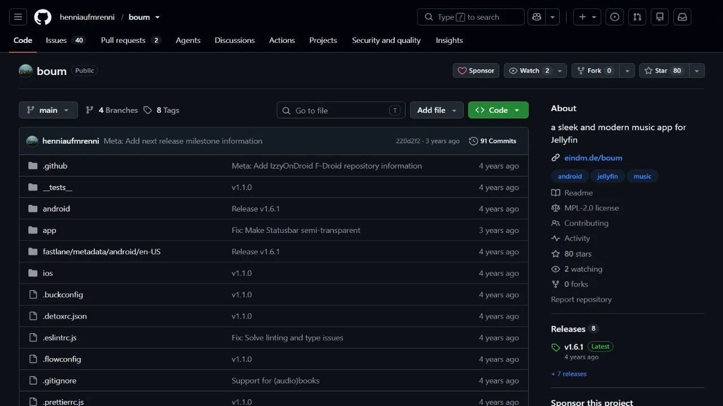The width and height of the screenshot is (723, 406).
Task: Open the eindm.de/boum website link
Action: (593, 158)
